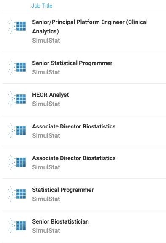Click SimulStat company name under Statistical Programmer
The height and width of the screenshot is (243, 166).
(46, 199)
